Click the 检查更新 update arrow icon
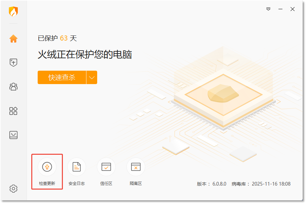Viewport: 306px width, 204px height. coord(47,167)
